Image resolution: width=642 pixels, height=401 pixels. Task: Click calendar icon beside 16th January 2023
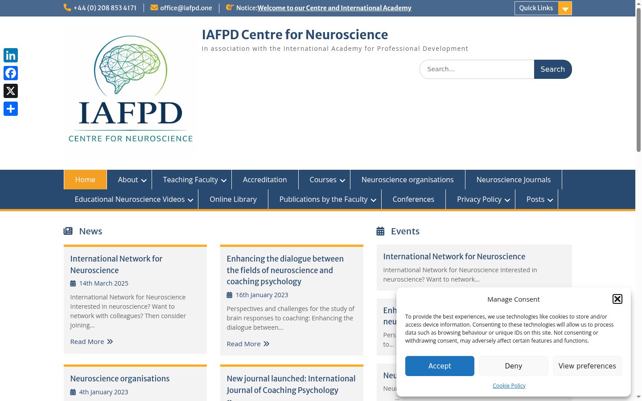coord(230,295)
